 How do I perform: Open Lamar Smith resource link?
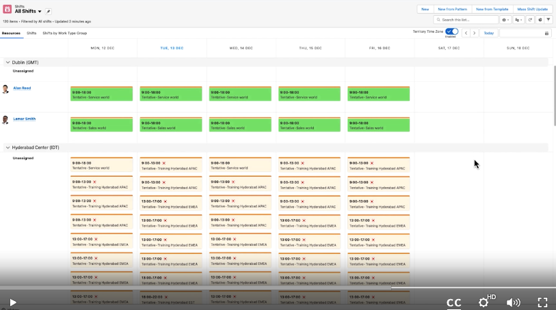[25, 119]
